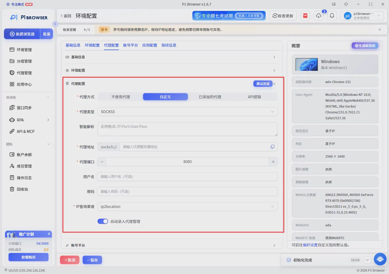This screenshot has width=389, height=274.
Task: Go back with the 返回 button
Action: [x=66, y=16]
